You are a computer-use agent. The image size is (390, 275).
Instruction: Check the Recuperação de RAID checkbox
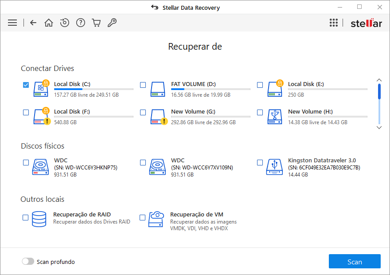(x=25, y=218)
